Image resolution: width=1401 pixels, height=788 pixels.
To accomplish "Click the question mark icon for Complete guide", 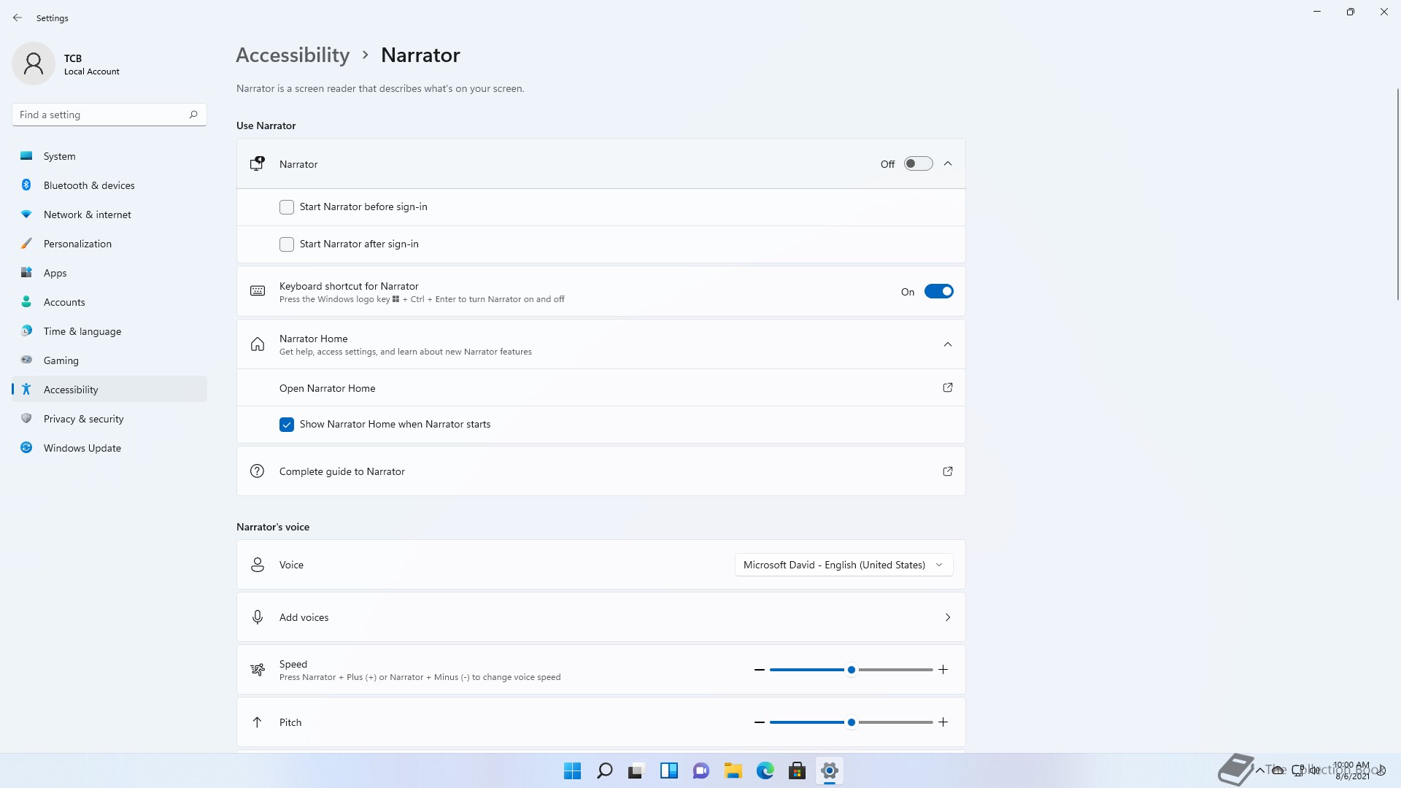I will tap(258, 471).
